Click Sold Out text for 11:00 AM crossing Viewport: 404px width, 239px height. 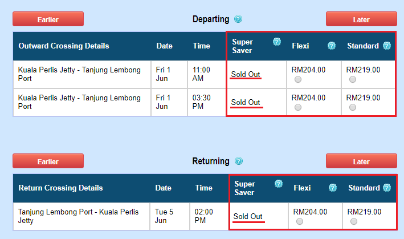pos(246,74)
